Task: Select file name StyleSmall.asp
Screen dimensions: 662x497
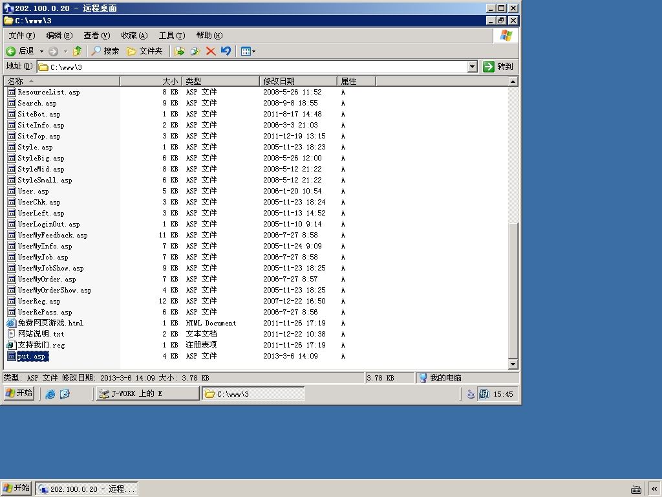Action: pos(45,180)
